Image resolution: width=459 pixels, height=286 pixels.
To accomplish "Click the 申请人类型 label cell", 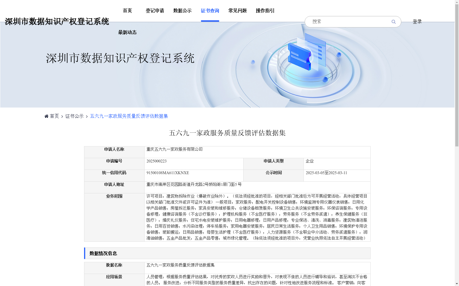I will pos(273,164).
